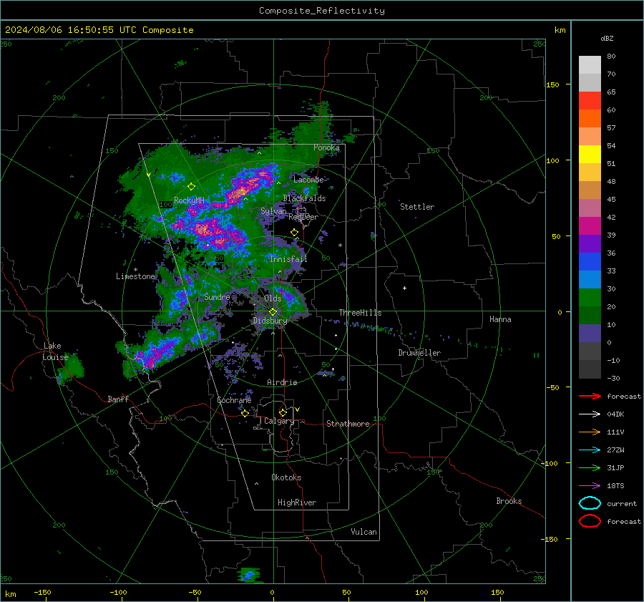The height and width of the screenshot is (602, 644).
Task: Click the Vulcan town label
Action: click(364, 532)
